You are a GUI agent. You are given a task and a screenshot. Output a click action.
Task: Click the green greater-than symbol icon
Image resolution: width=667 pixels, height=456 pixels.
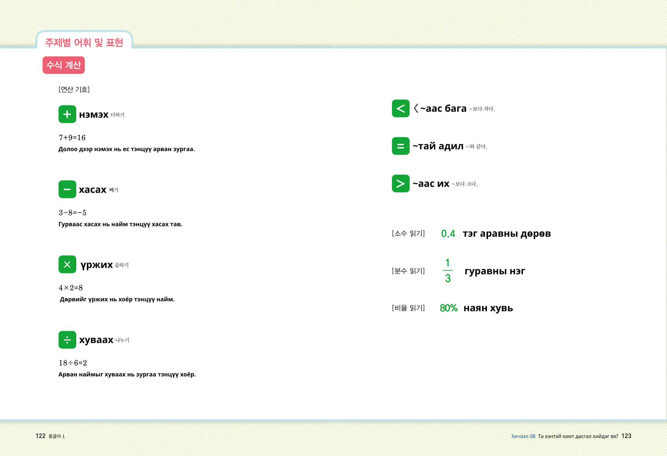401,184
